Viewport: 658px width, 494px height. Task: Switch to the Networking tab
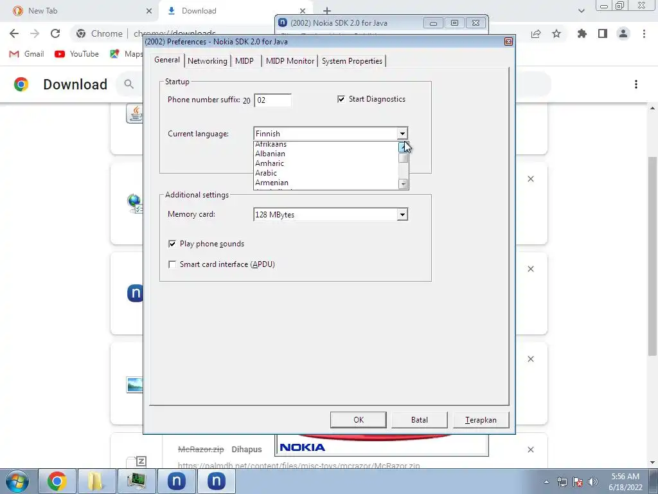tap(208, 61)
